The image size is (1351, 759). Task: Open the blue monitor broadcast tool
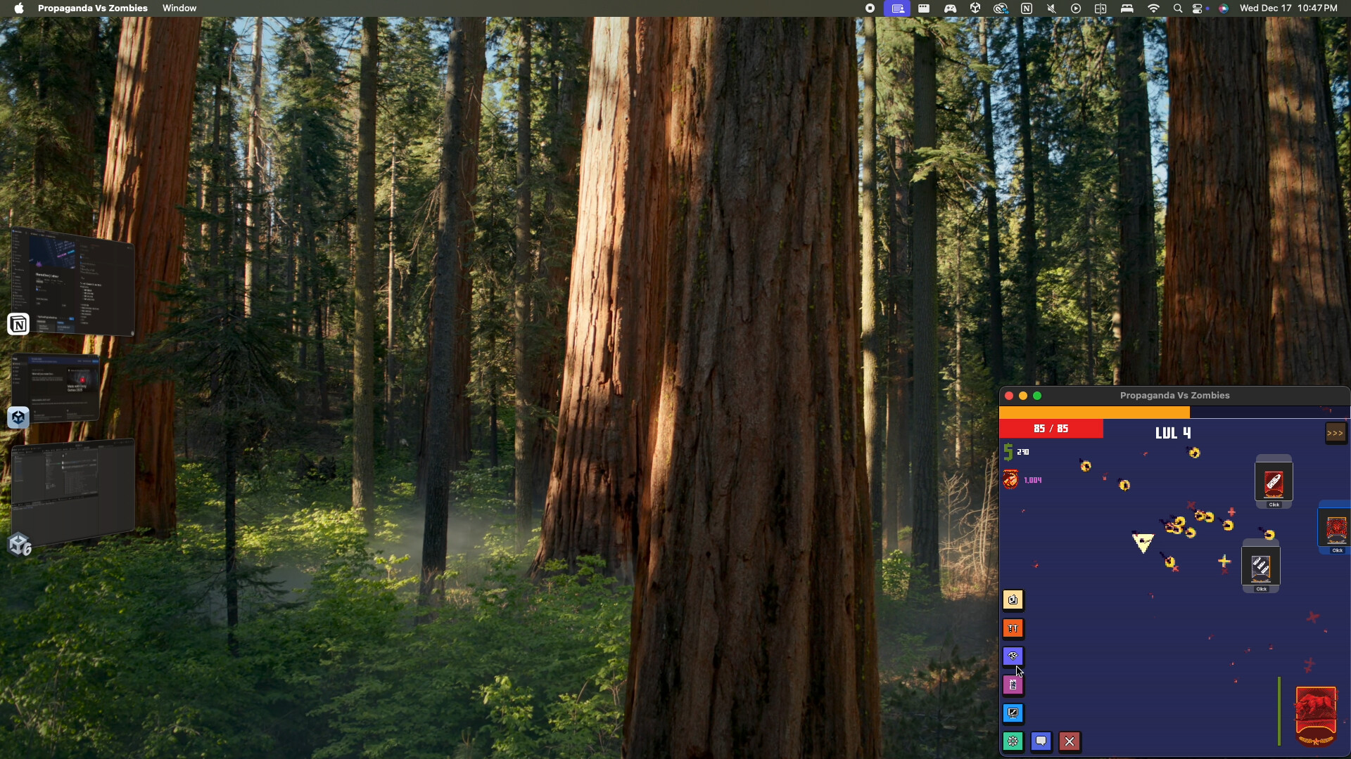tap(1013, 713)
